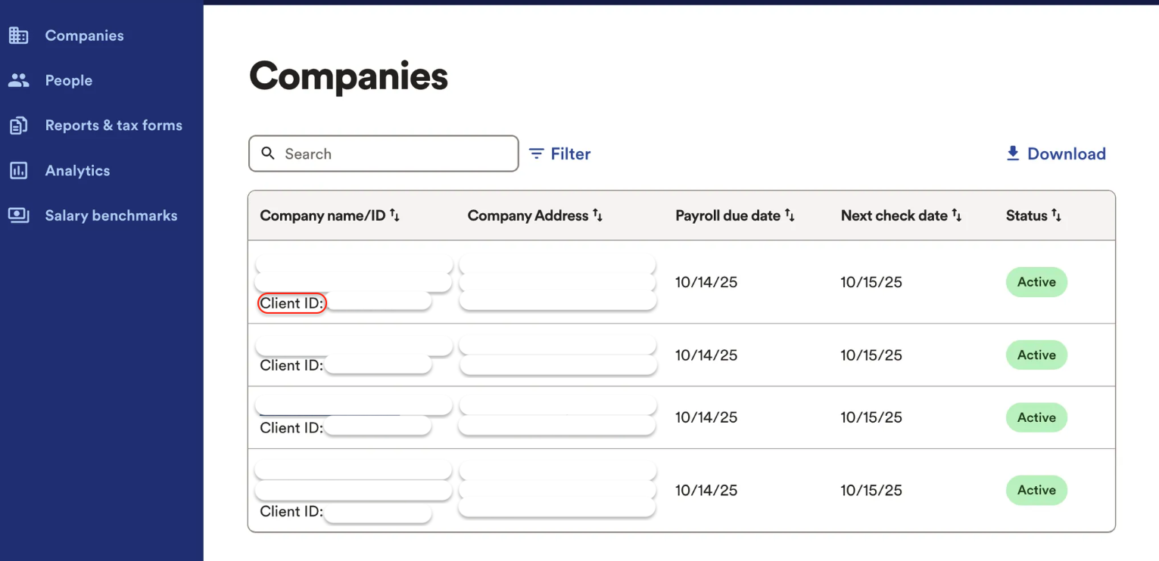Click the Download arrow icon

(x=1013, y=154)
